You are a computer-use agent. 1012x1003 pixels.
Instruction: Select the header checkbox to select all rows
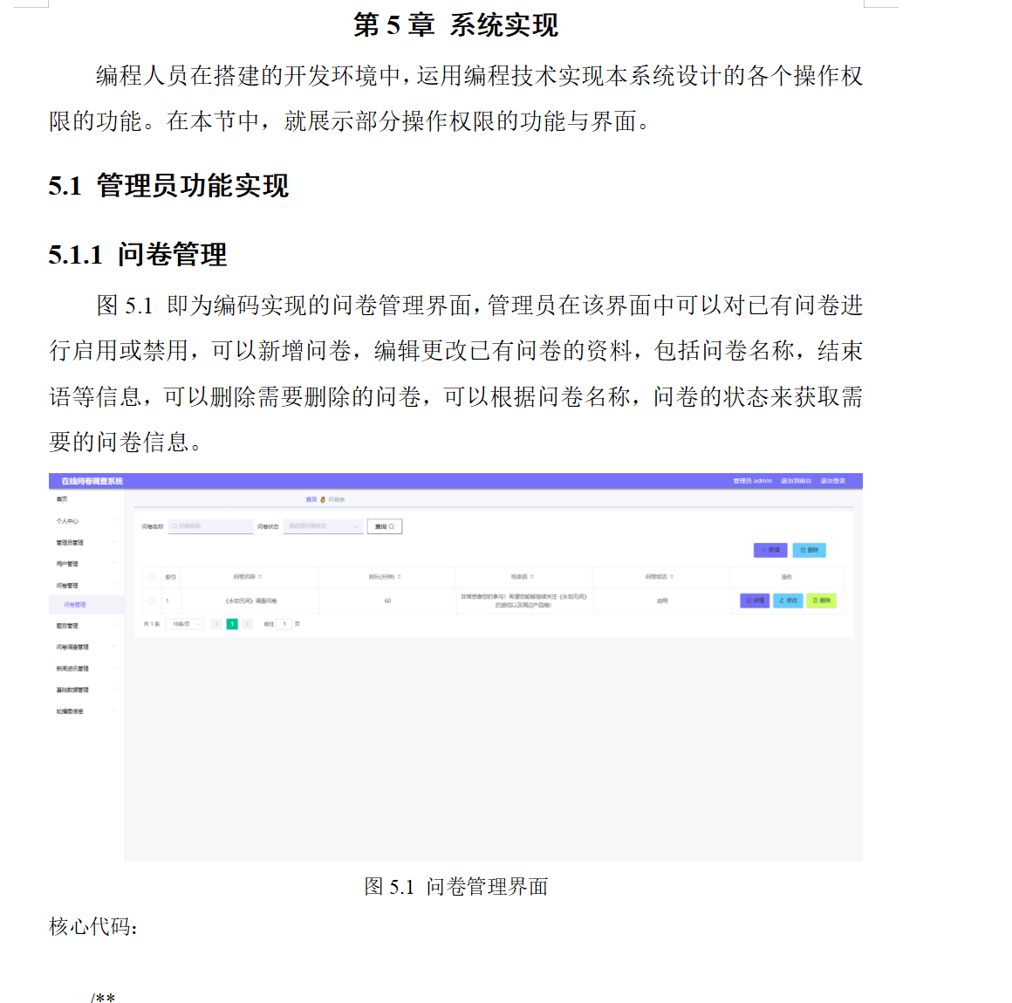click(x=150, y=578)
